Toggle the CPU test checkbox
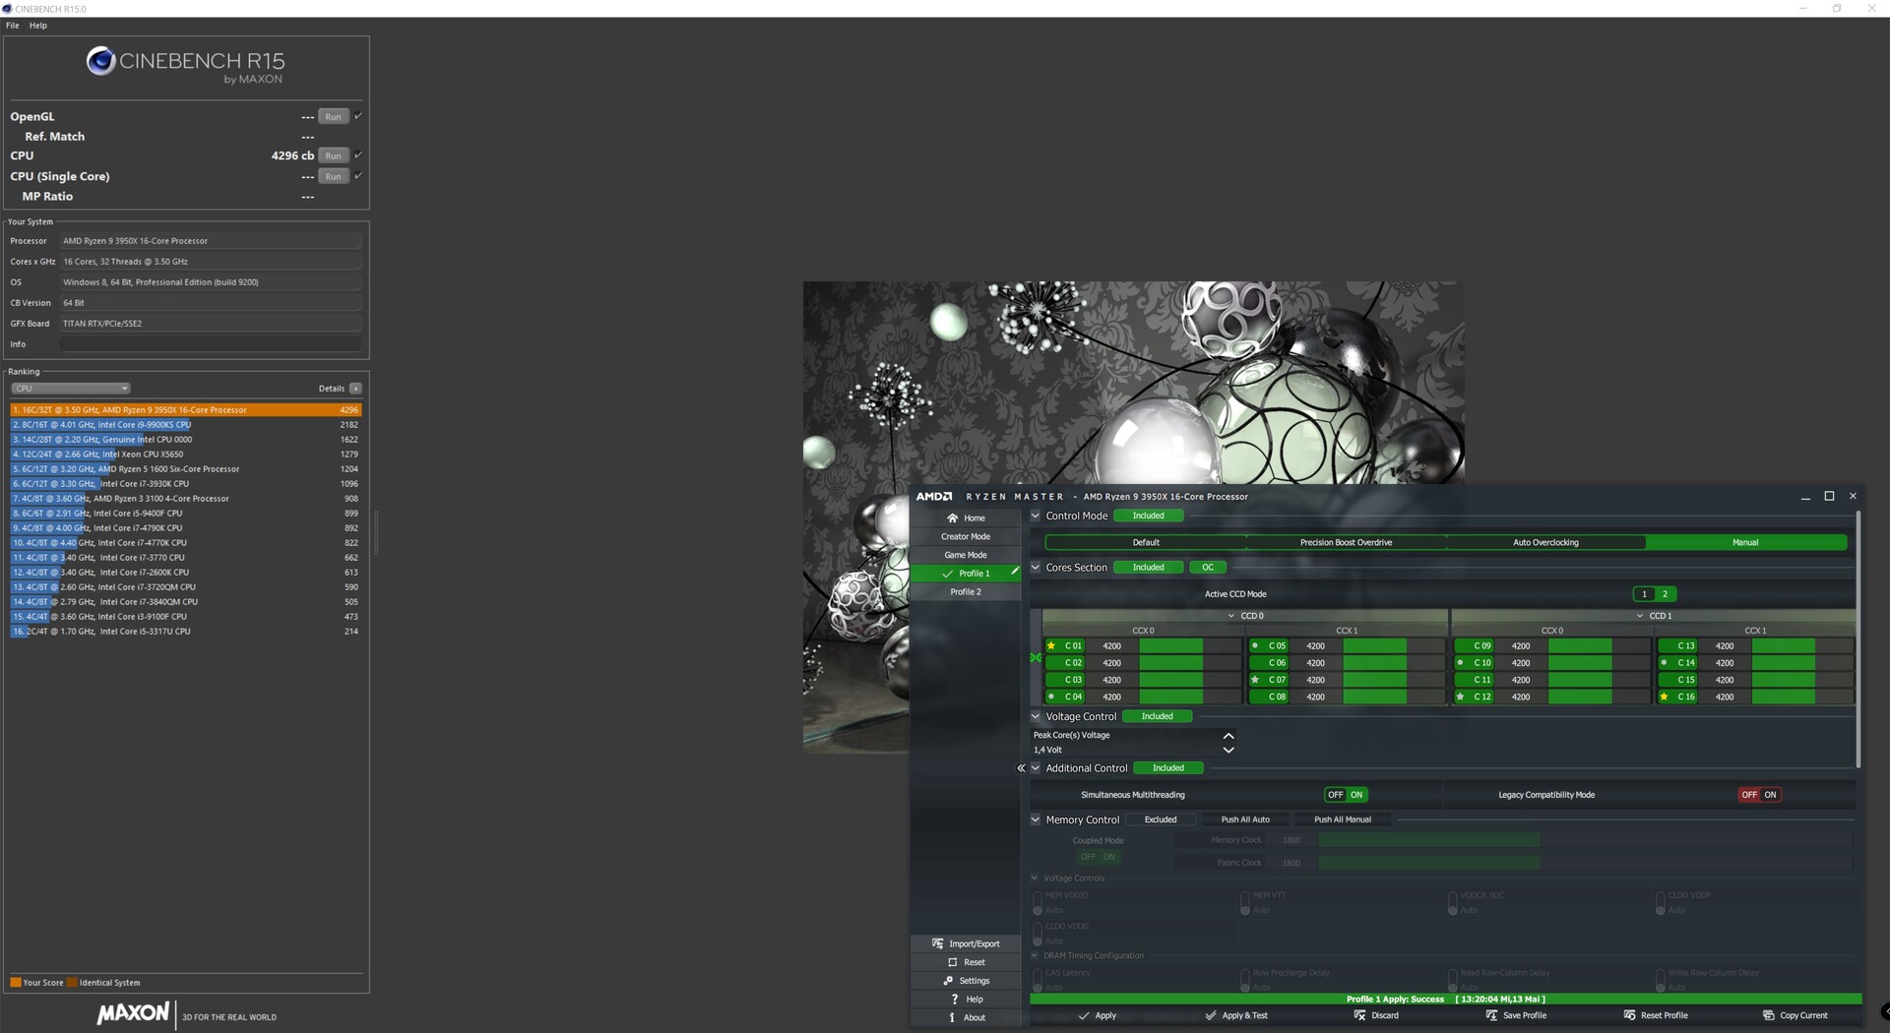Image resolution: width=1890 pixels, height=1033 pixels. 358,155
